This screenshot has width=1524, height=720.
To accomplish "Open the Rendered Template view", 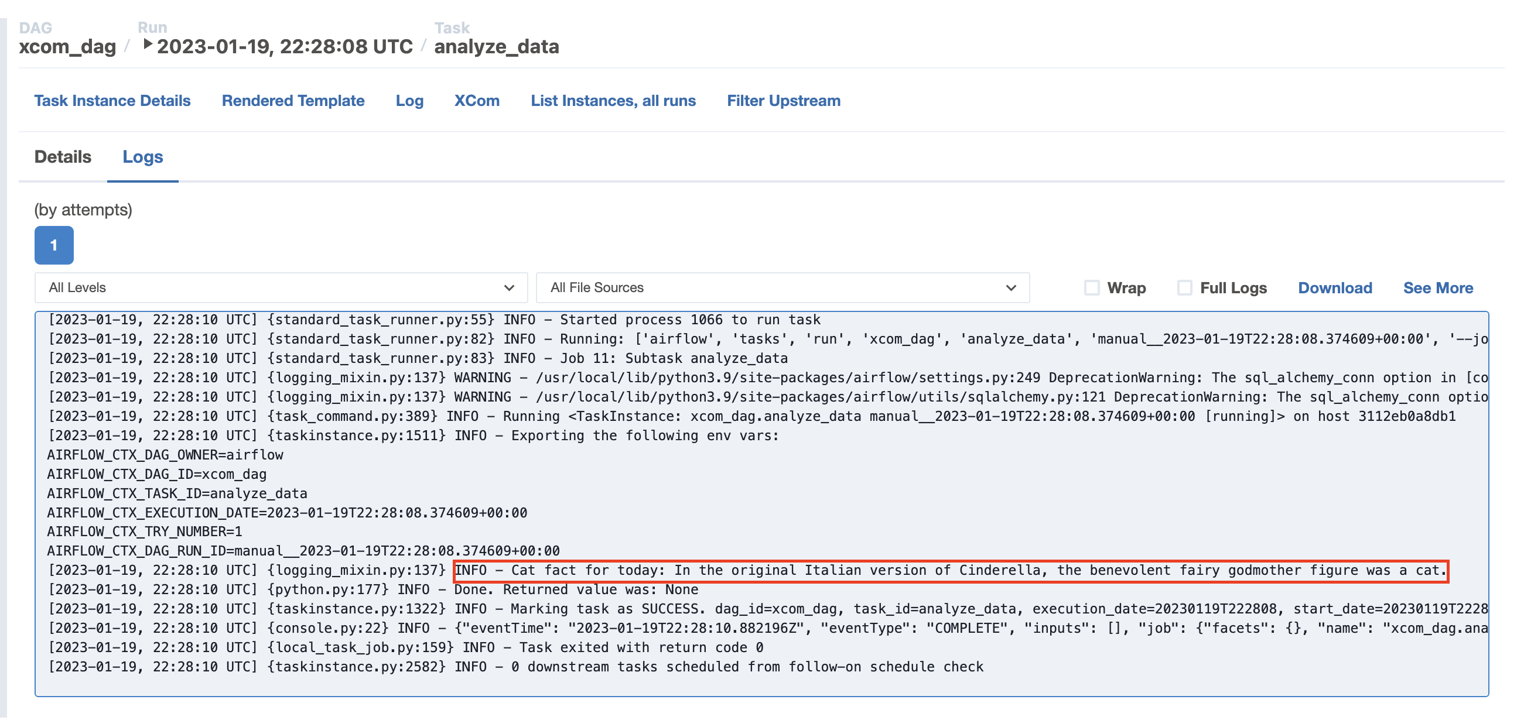I will tap(293, 101).
